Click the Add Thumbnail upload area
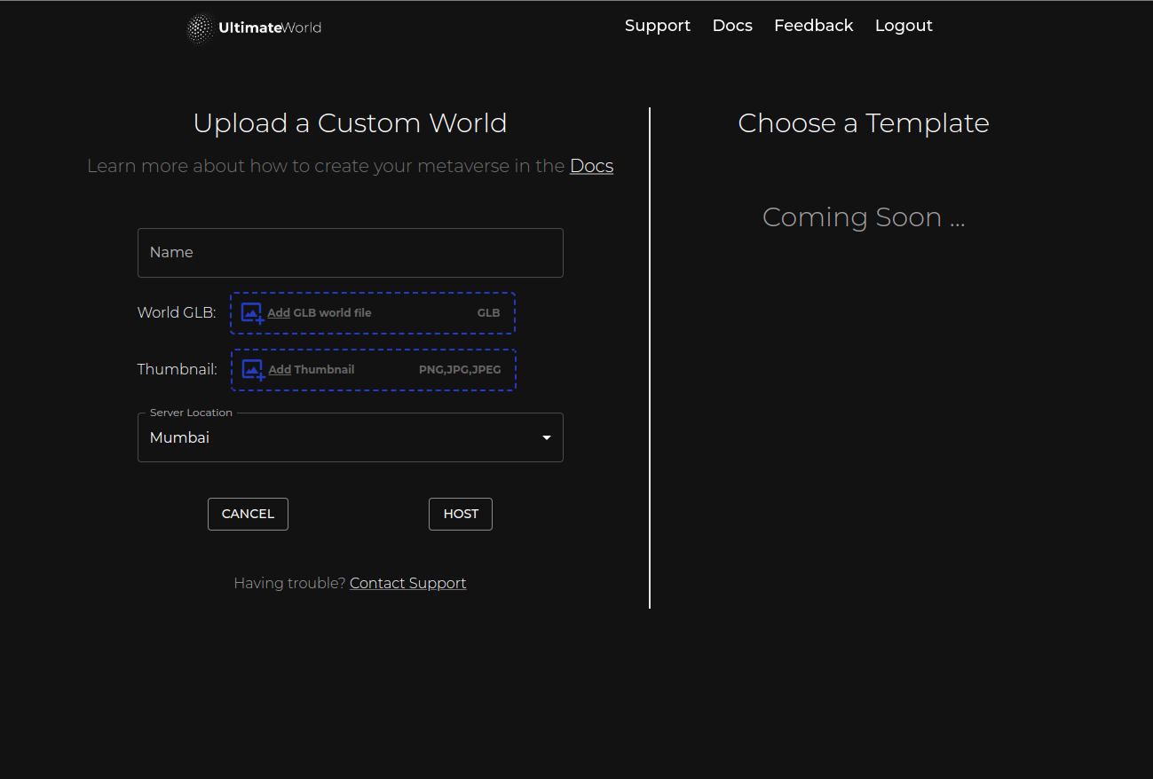1153x779 pixels. tap(374, 370)
